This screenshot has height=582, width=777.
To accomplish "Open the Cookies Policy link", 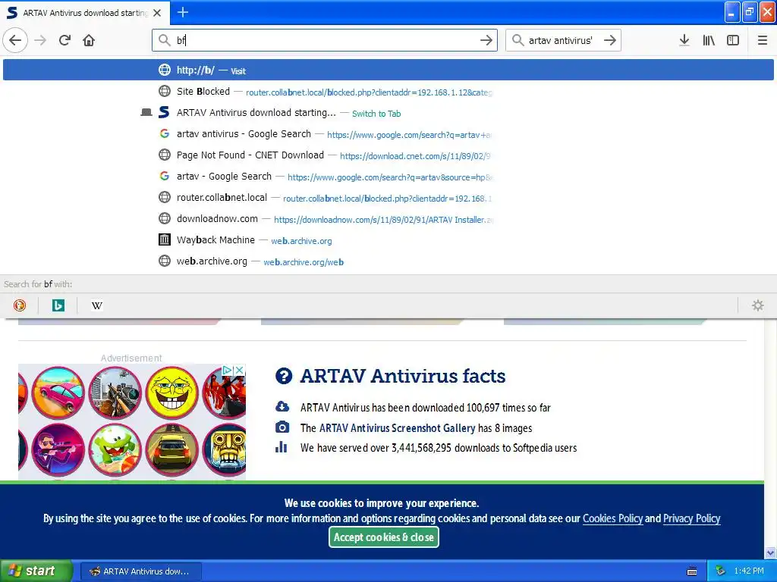I will (612, 518).
